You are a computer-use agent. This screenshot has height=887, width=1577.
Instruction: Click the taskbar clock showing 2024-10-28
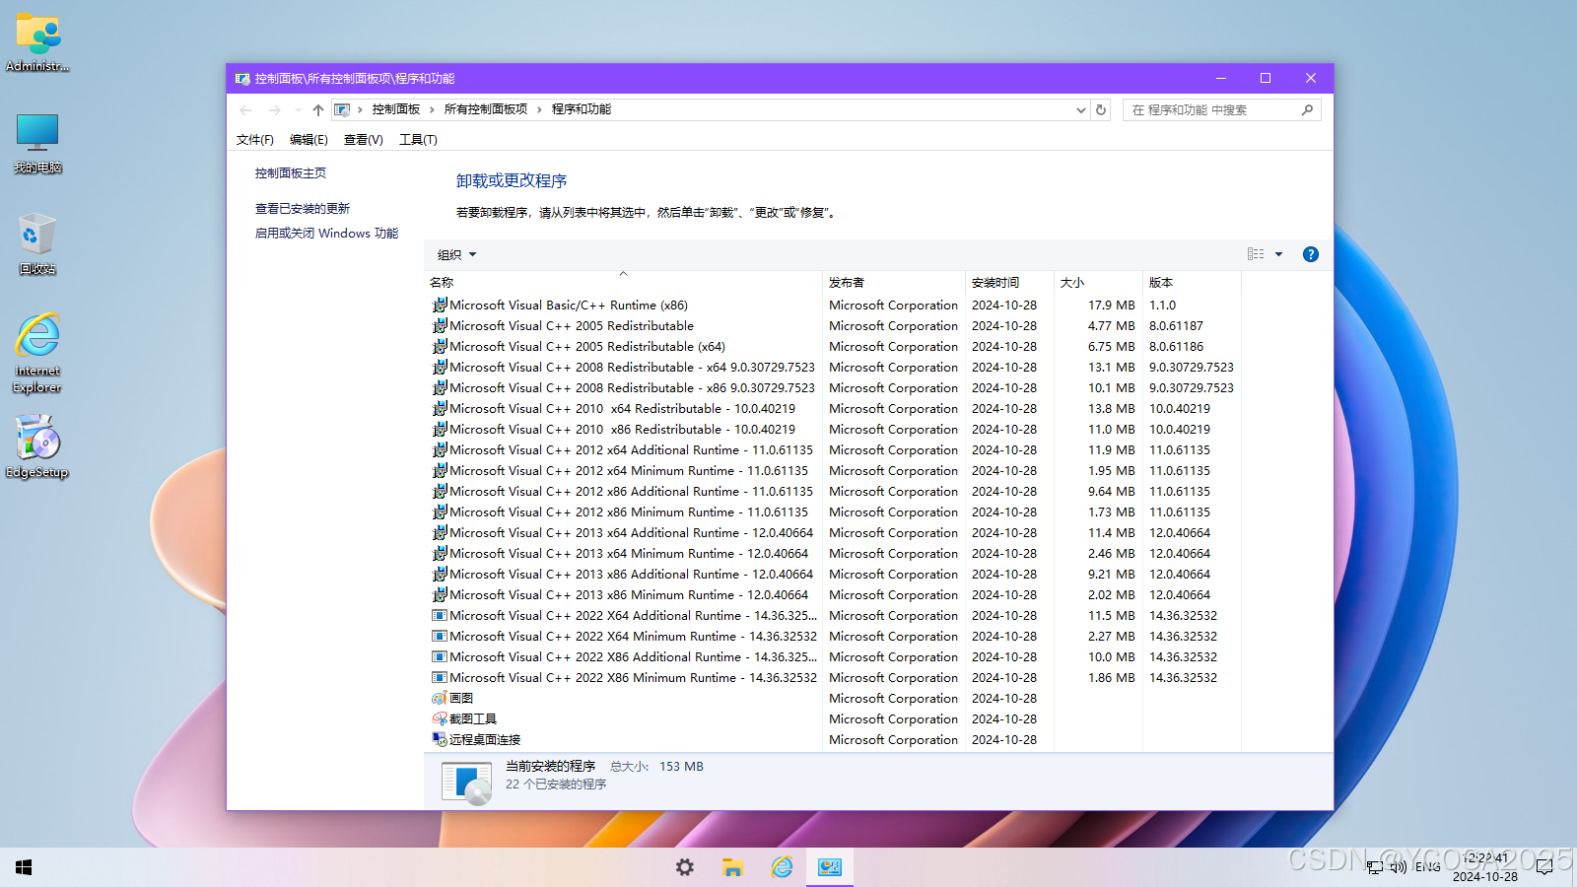tap(1485, 867)
